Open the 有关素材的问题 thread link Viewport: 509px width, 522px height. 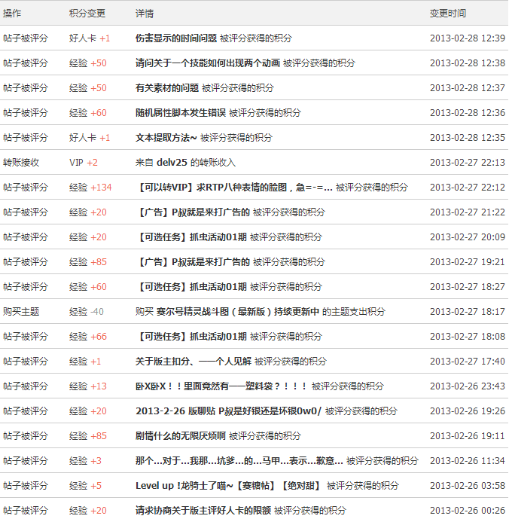(167, 88)
